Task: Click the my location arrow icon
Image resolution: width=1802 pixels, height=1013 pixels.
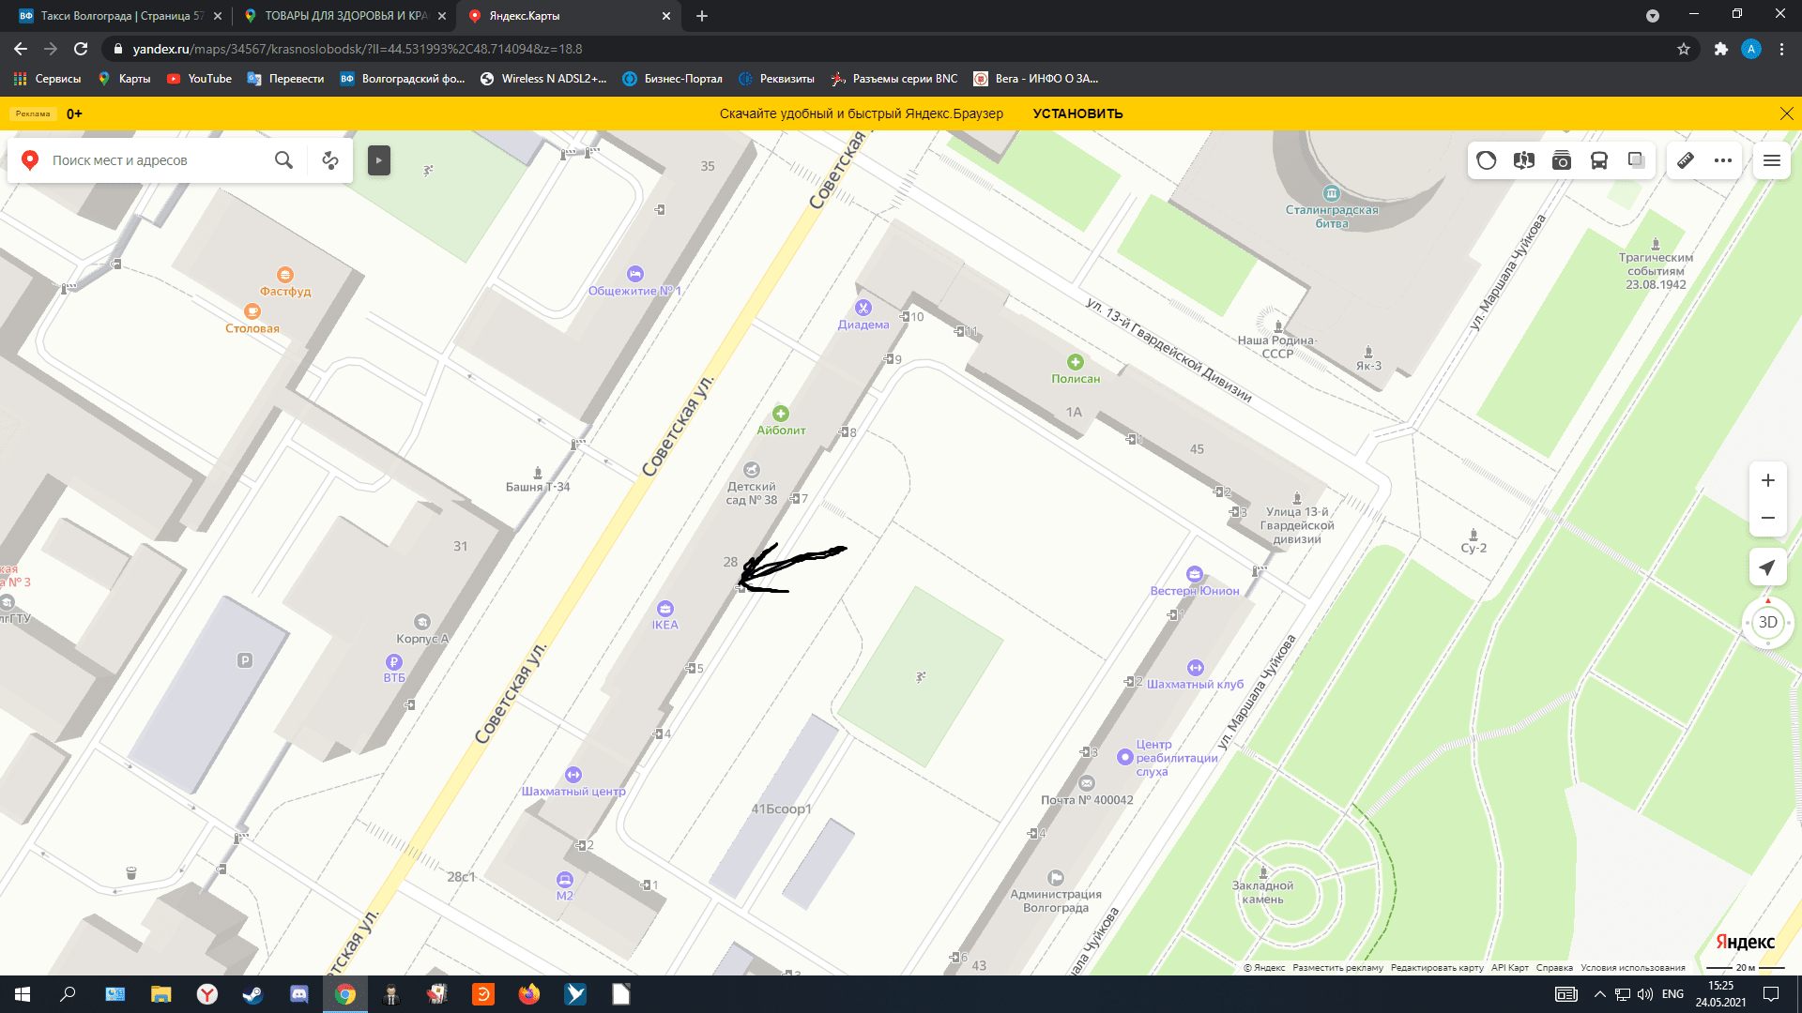Action: [x=1768, y=567]
